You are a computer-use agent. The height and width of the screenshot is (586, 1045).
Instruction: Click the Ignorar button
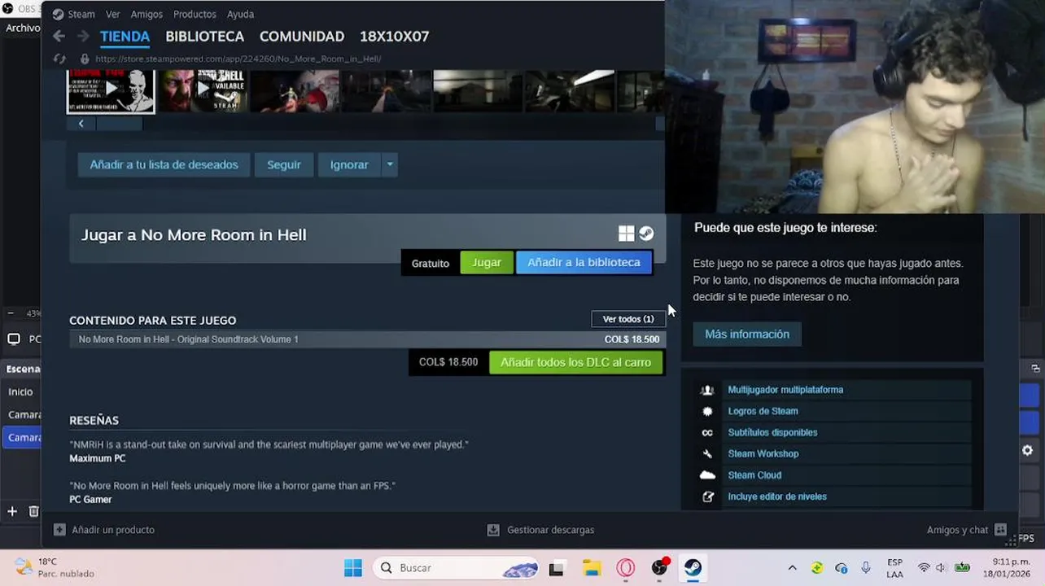[x=349, y=164]
